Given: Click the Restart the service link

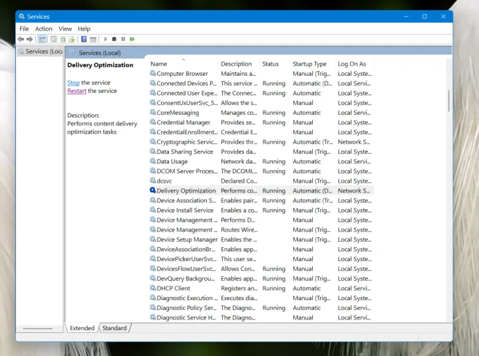Looking at the screenshot, I should point(77,91).
